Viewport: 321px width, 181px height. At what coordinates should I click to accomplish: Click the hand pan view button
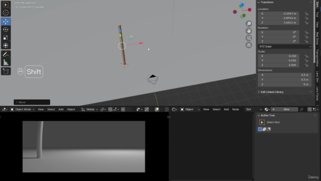coord(249,31)
